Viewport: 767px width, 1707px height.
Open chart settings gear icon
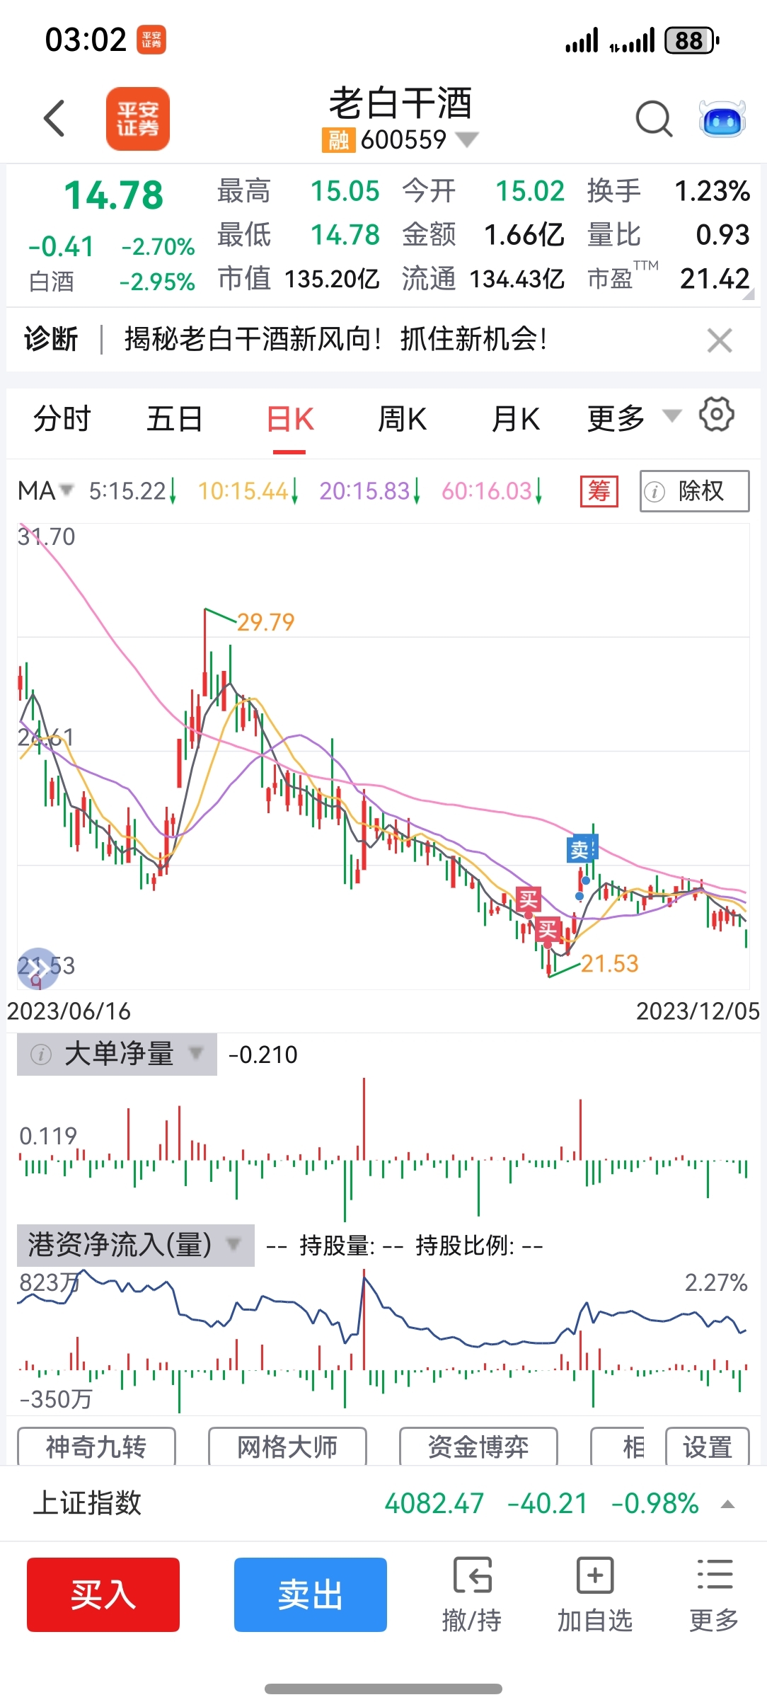point(717,415)
